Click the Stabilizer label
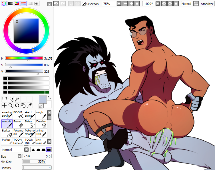215x170 pixels. pyautogui.click(x=207, y=4)
